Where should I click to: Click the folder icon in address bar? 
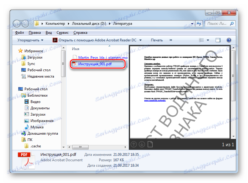click(37, 24)
